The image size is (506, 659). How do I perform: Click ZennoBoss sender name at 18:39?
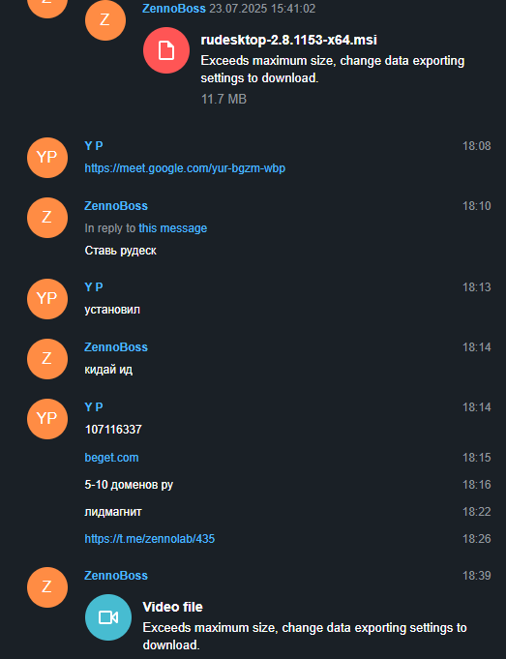point(116,576)
